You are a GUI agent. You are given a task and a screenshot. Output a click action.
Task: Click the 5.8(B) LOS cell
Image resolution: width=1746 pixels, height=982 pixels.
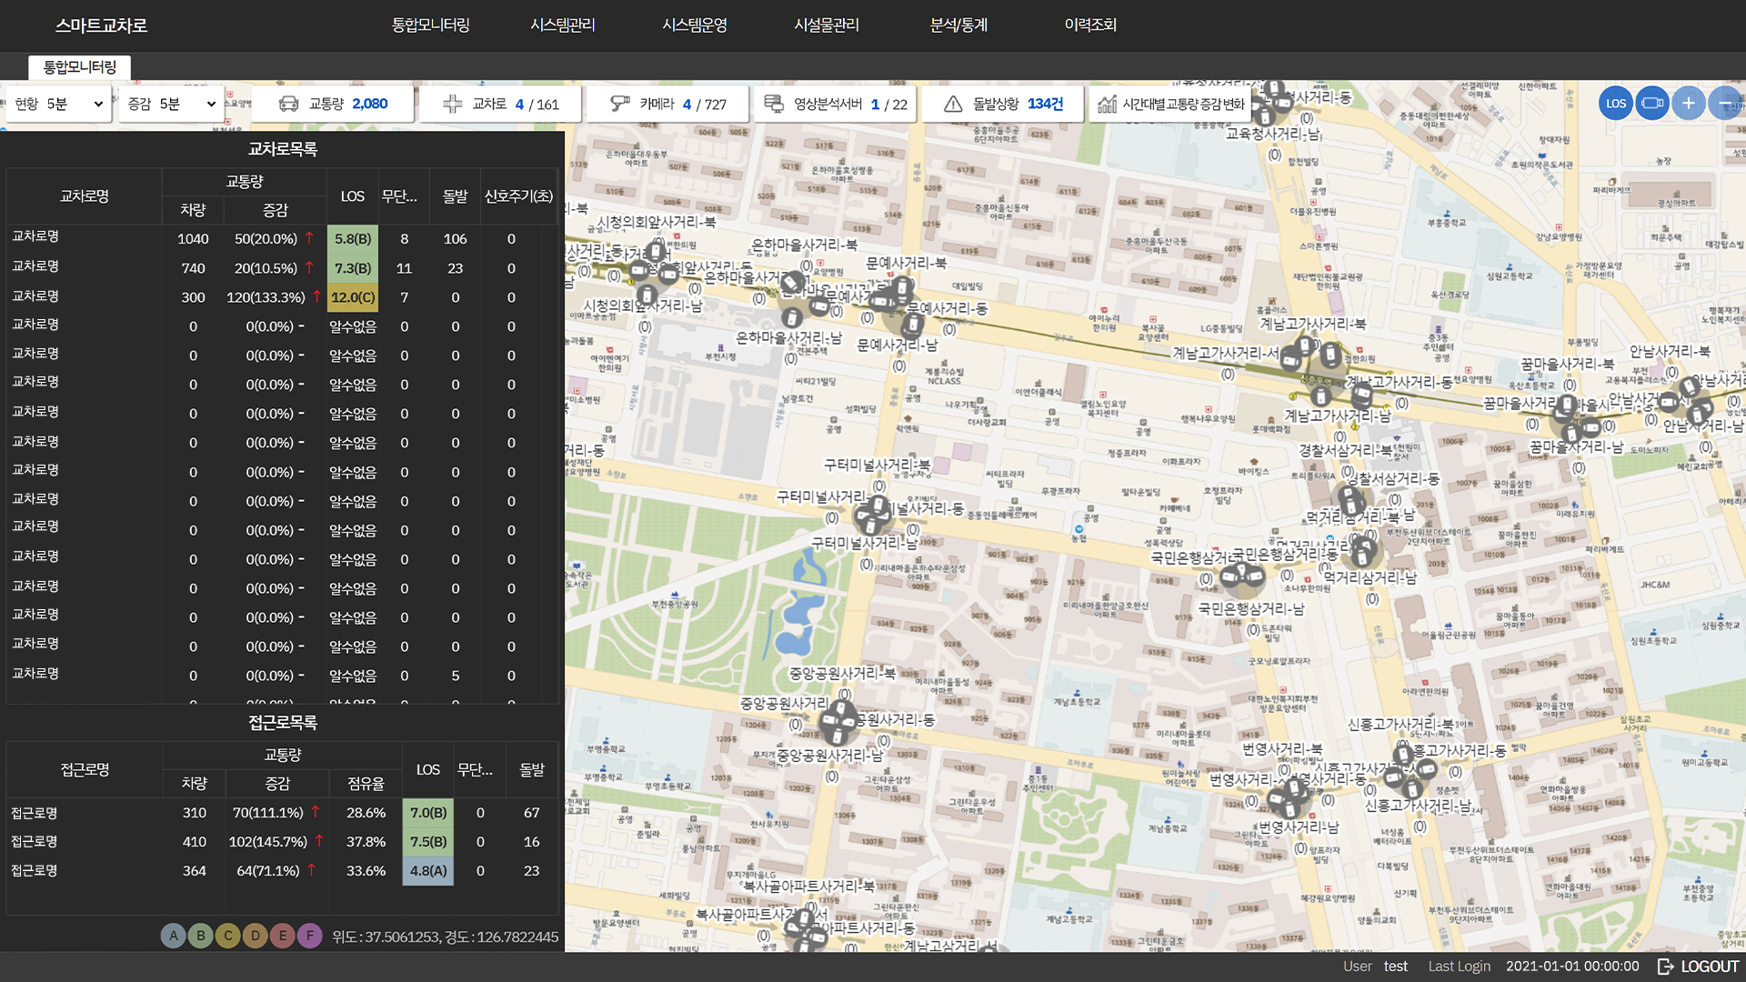pos(353,239)
